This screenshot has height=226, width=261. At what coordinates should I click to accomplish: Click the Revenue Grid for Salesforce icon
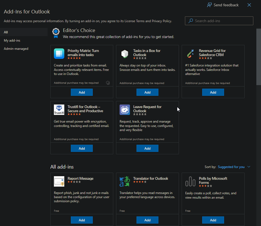[x=190, y=54]
